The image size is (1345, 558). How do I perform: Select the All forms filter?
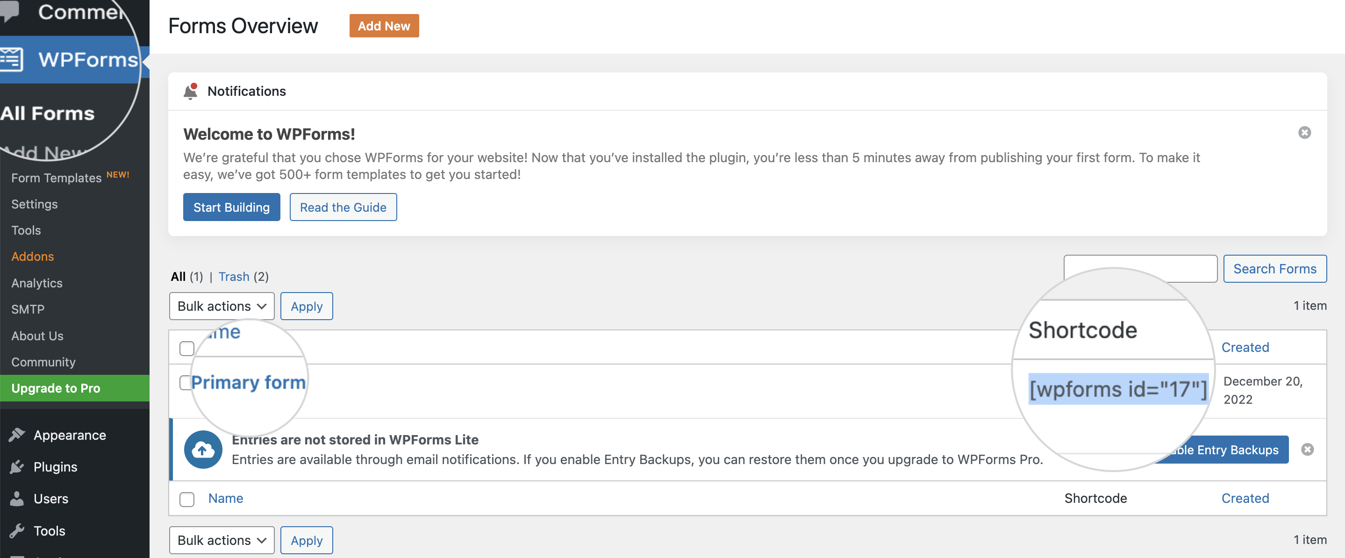[x=178, y=277]
